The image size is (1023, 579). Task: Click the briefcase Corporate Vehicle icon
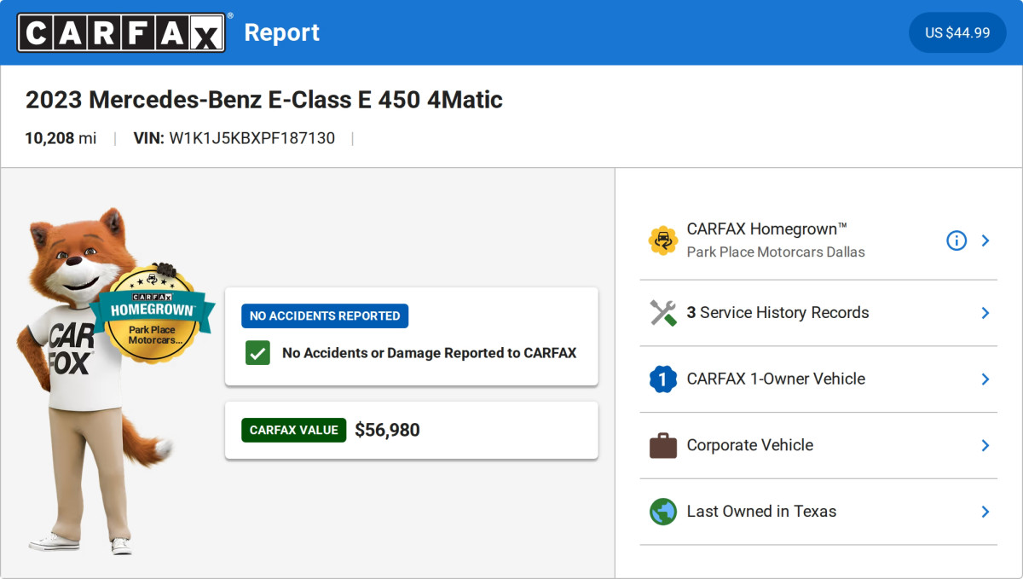click(662, 445)
